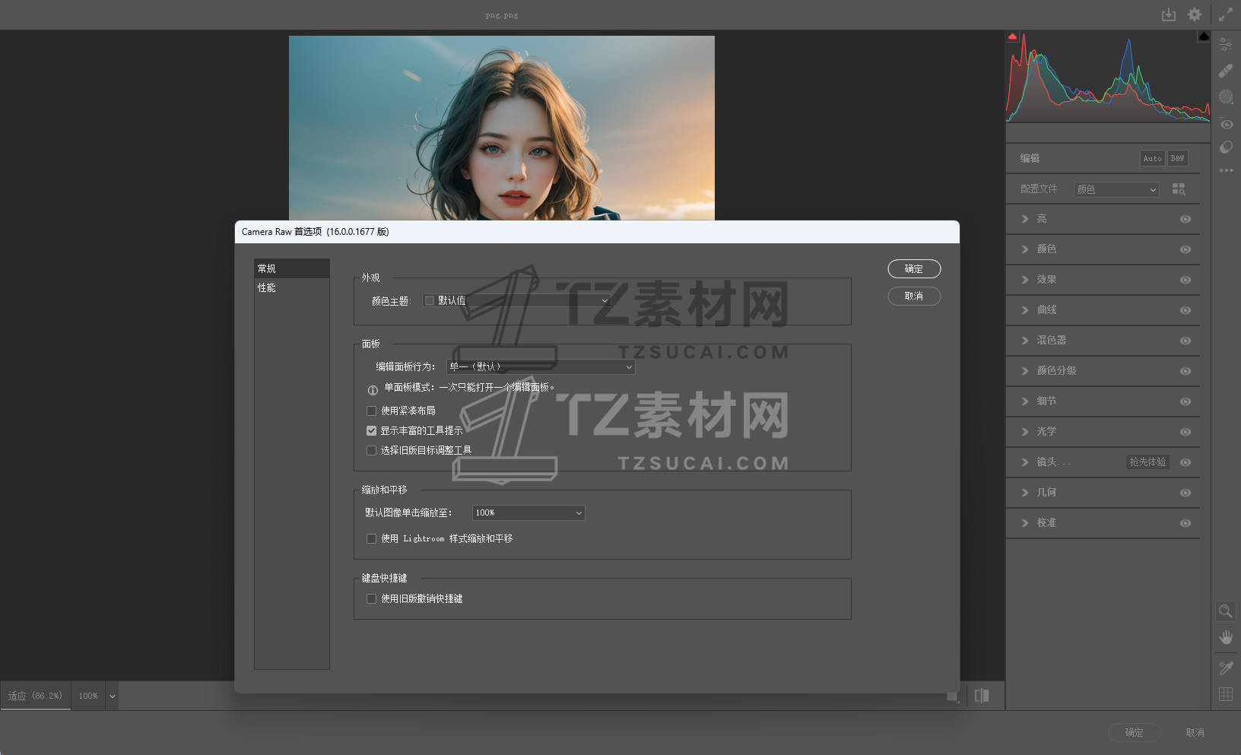Enable the 选择旧版目标调整工具 checkbox
The height and width of the screenshot is (755, 1241).
pyautogui.click(x=371, y=450)
